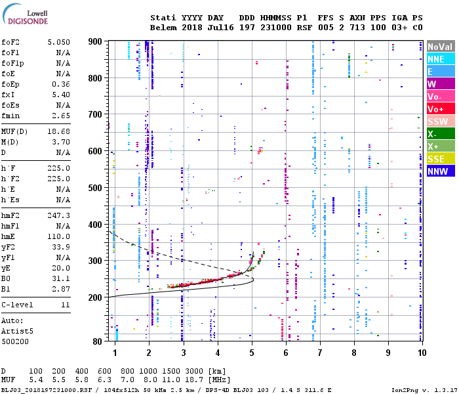Click the 200 km height axis label
This screenshot has height=394, width=459.
pyautogui.click(x=95, y=297)
